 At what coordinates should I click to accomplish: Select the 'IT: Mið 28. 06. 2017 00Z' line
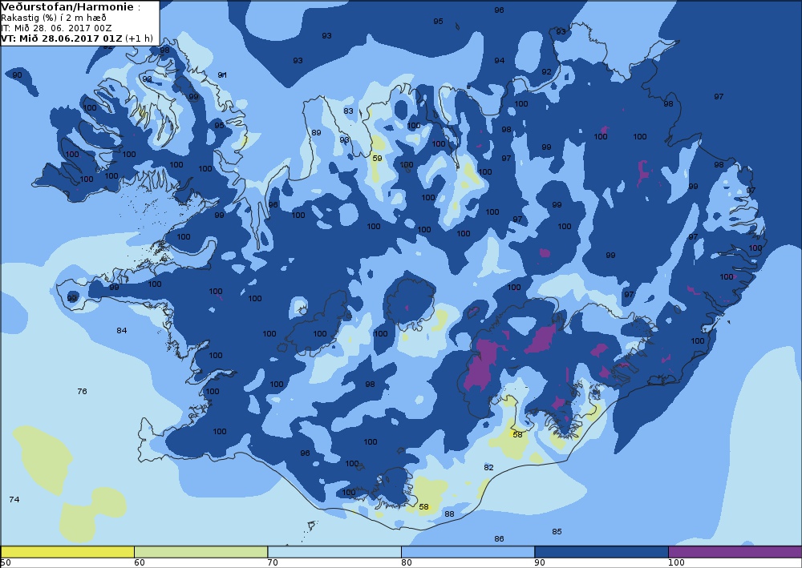[56, 28]
